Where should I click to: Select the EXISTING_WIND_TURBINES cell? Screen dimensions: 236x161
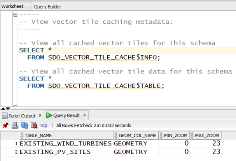click(x=66, y=143)
